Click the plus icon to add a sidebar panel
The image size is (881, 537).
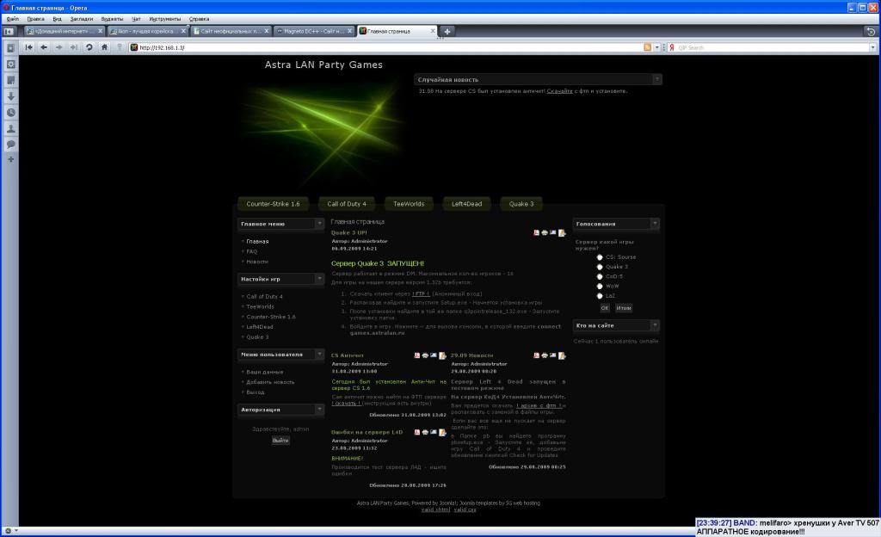10,159
